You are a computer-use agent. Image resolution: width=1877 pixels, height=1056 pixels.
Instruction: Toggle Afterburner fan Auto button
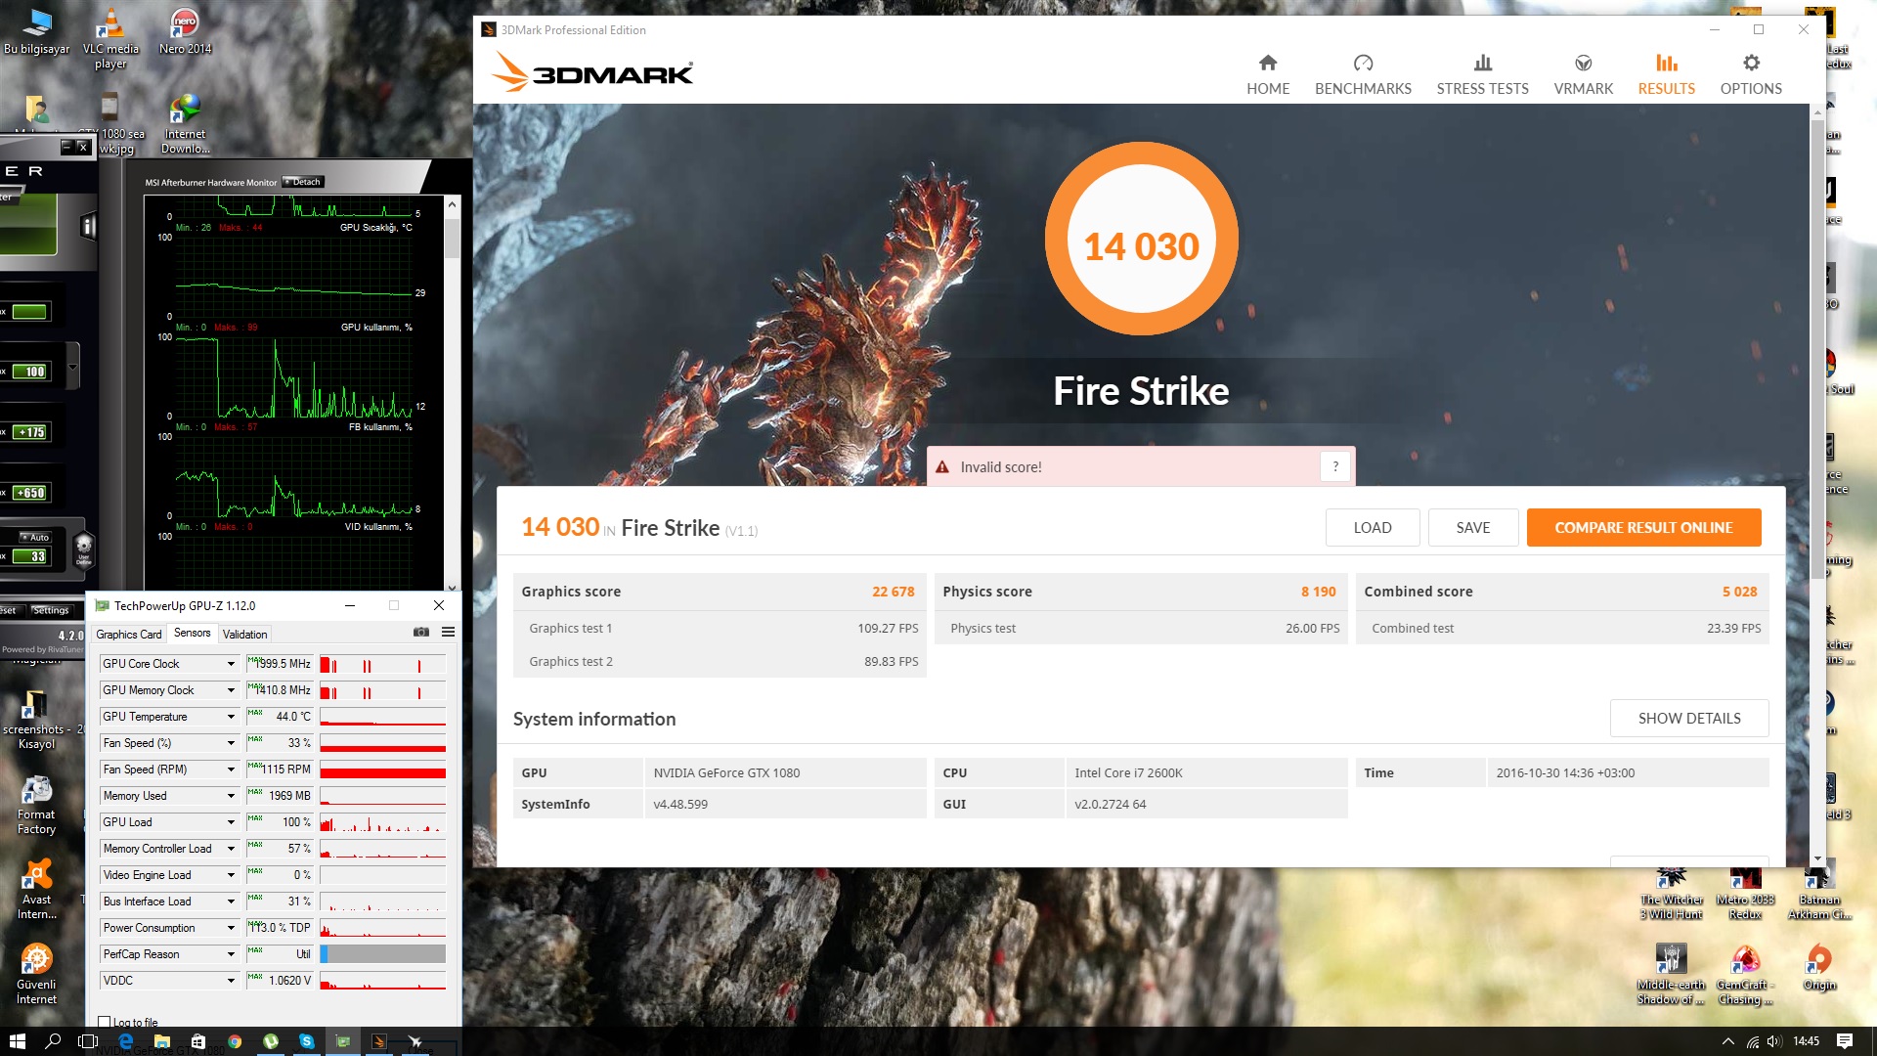(x=35, y=537)
